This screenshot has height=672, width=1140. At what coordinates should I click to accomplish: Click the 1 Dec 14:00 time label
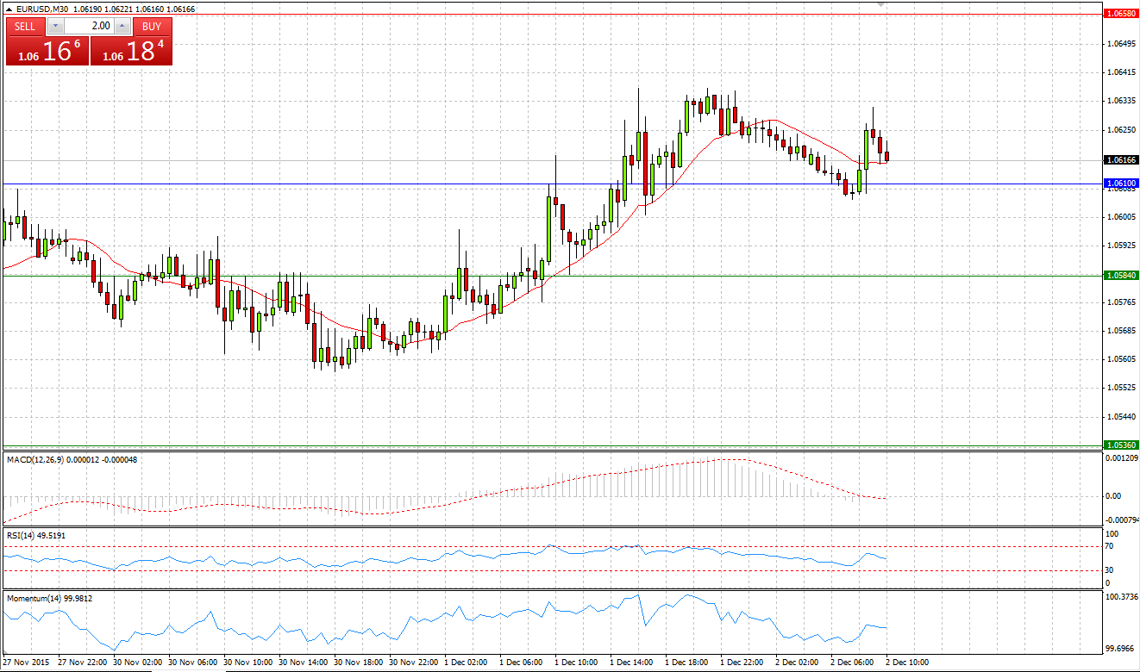click(x=631, y=663)
